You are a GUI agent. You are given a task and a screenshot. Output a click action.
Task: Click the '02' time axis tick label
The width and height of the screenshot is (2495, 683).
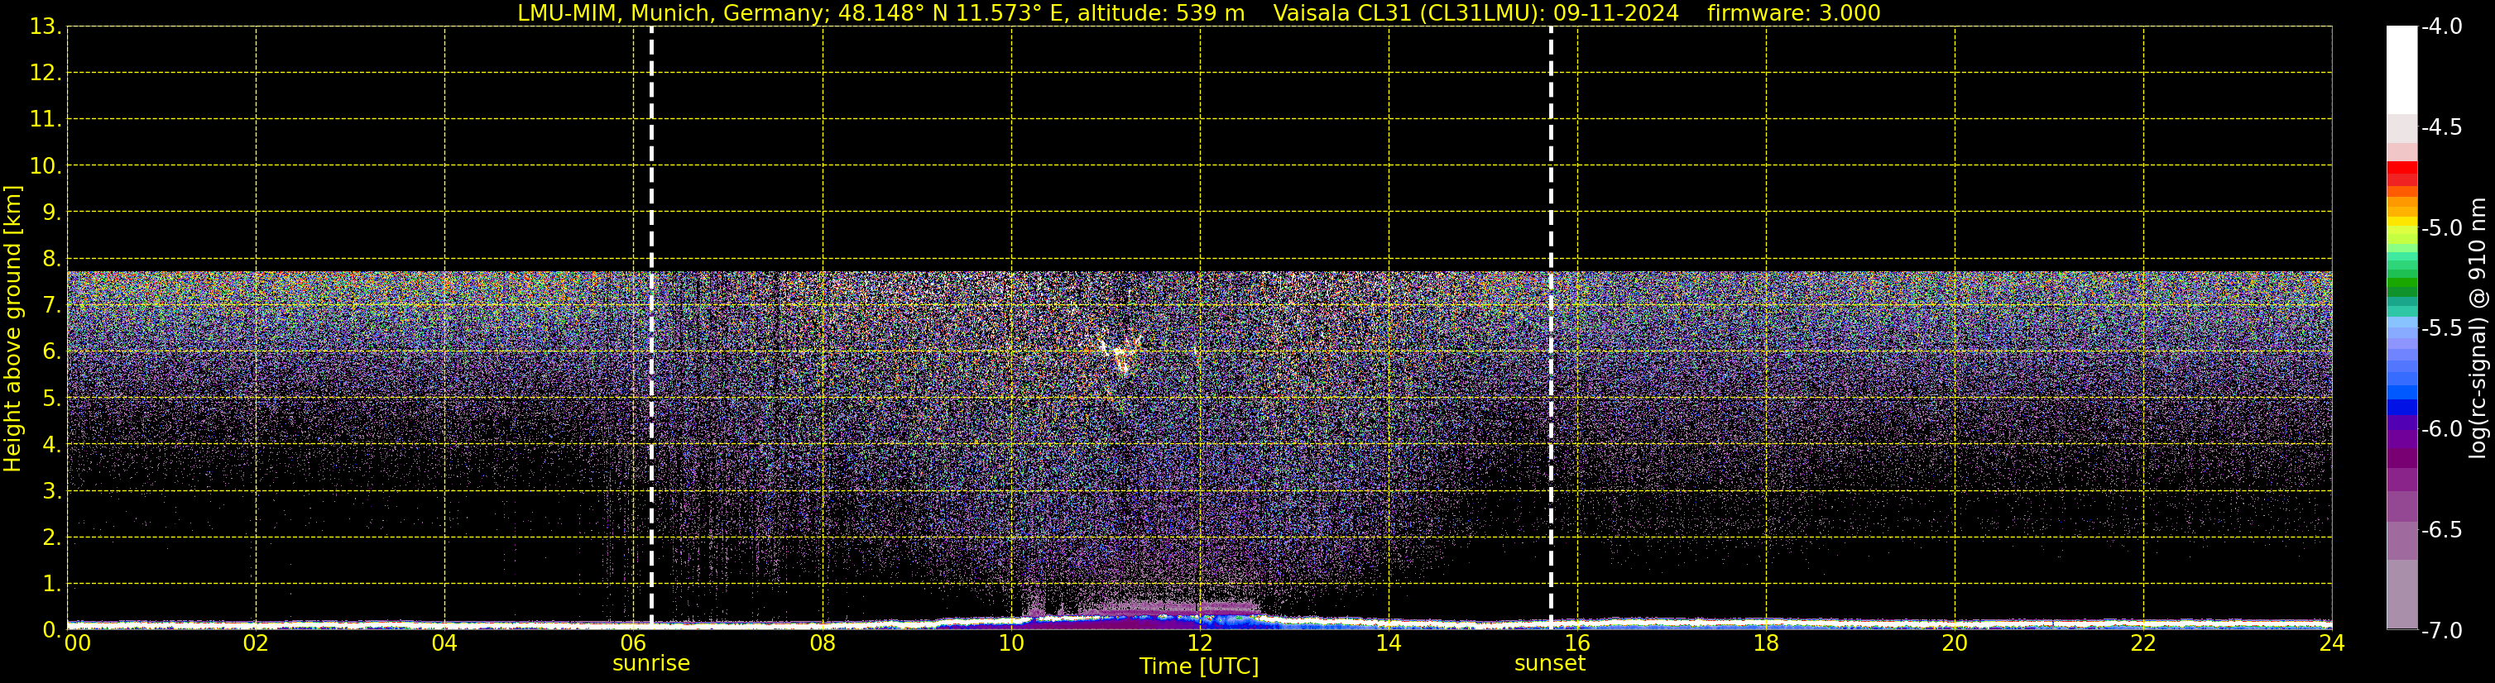tap(256, 642)
